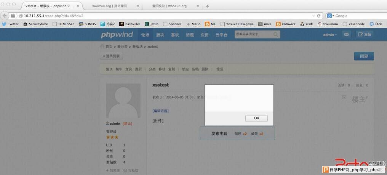Close the WooYun.org 提交漏洞 tab
The width and height of the screenshot is (387, 175).
click(138, 6)
